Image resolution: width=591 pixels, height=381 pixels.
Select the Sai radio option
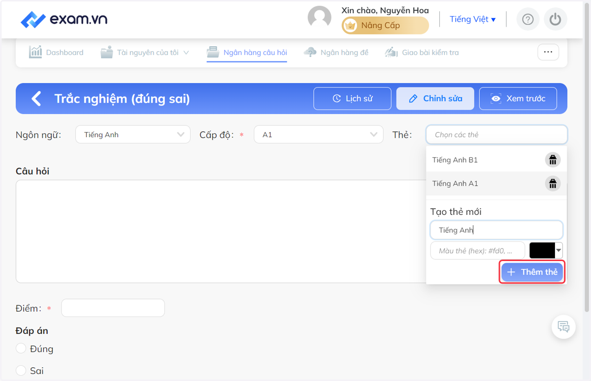(x=21, y=370)
